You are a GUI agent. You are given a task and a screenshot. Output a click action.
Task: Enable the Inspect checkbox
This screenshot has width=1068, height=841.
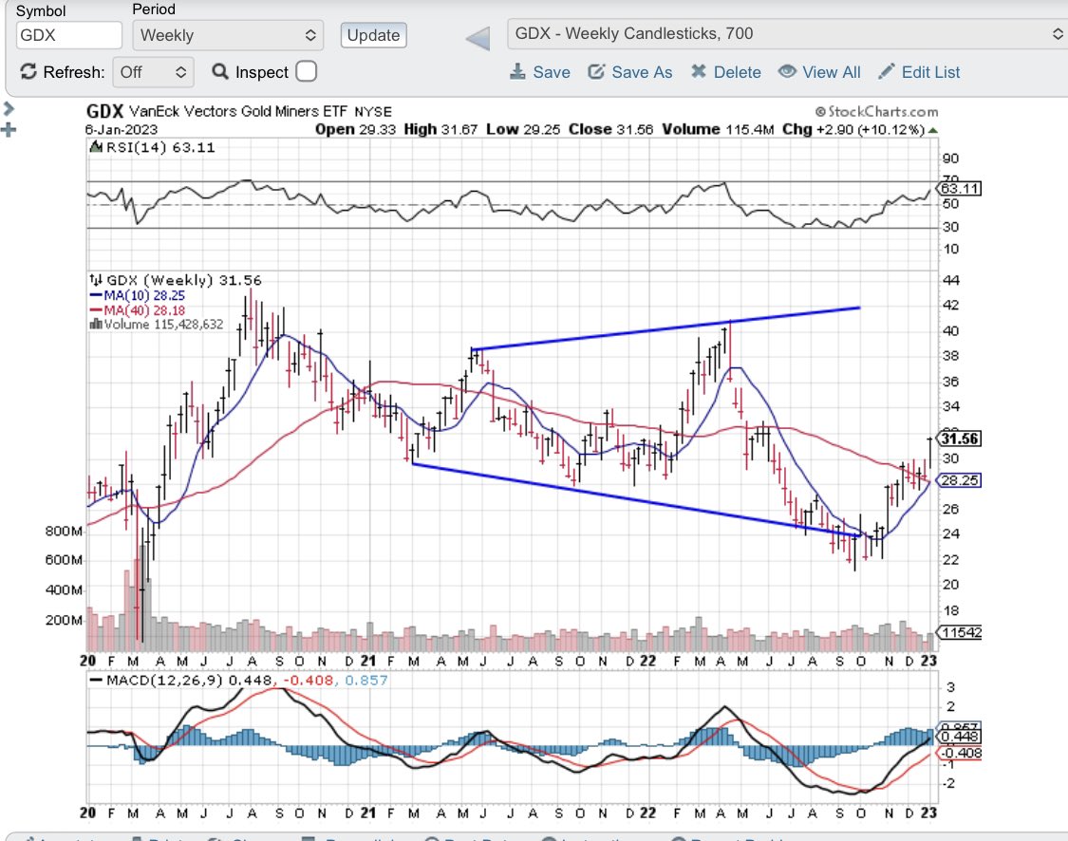click(x=307, y=71)
